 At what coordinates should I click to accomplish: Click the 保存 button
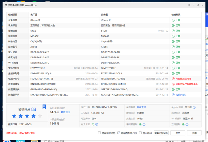click(178, 133)
